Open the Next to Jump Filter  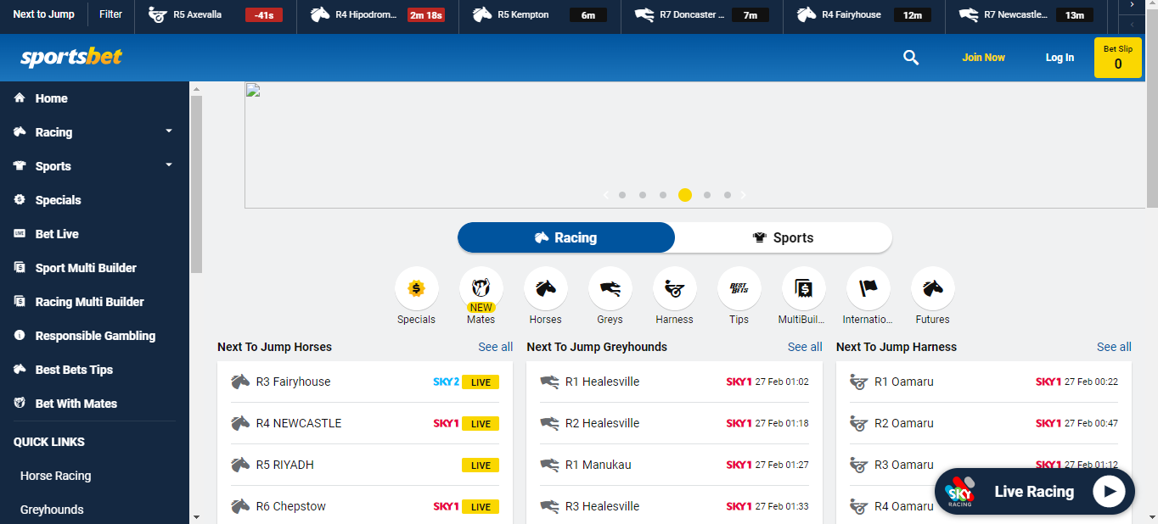point(110,14)
